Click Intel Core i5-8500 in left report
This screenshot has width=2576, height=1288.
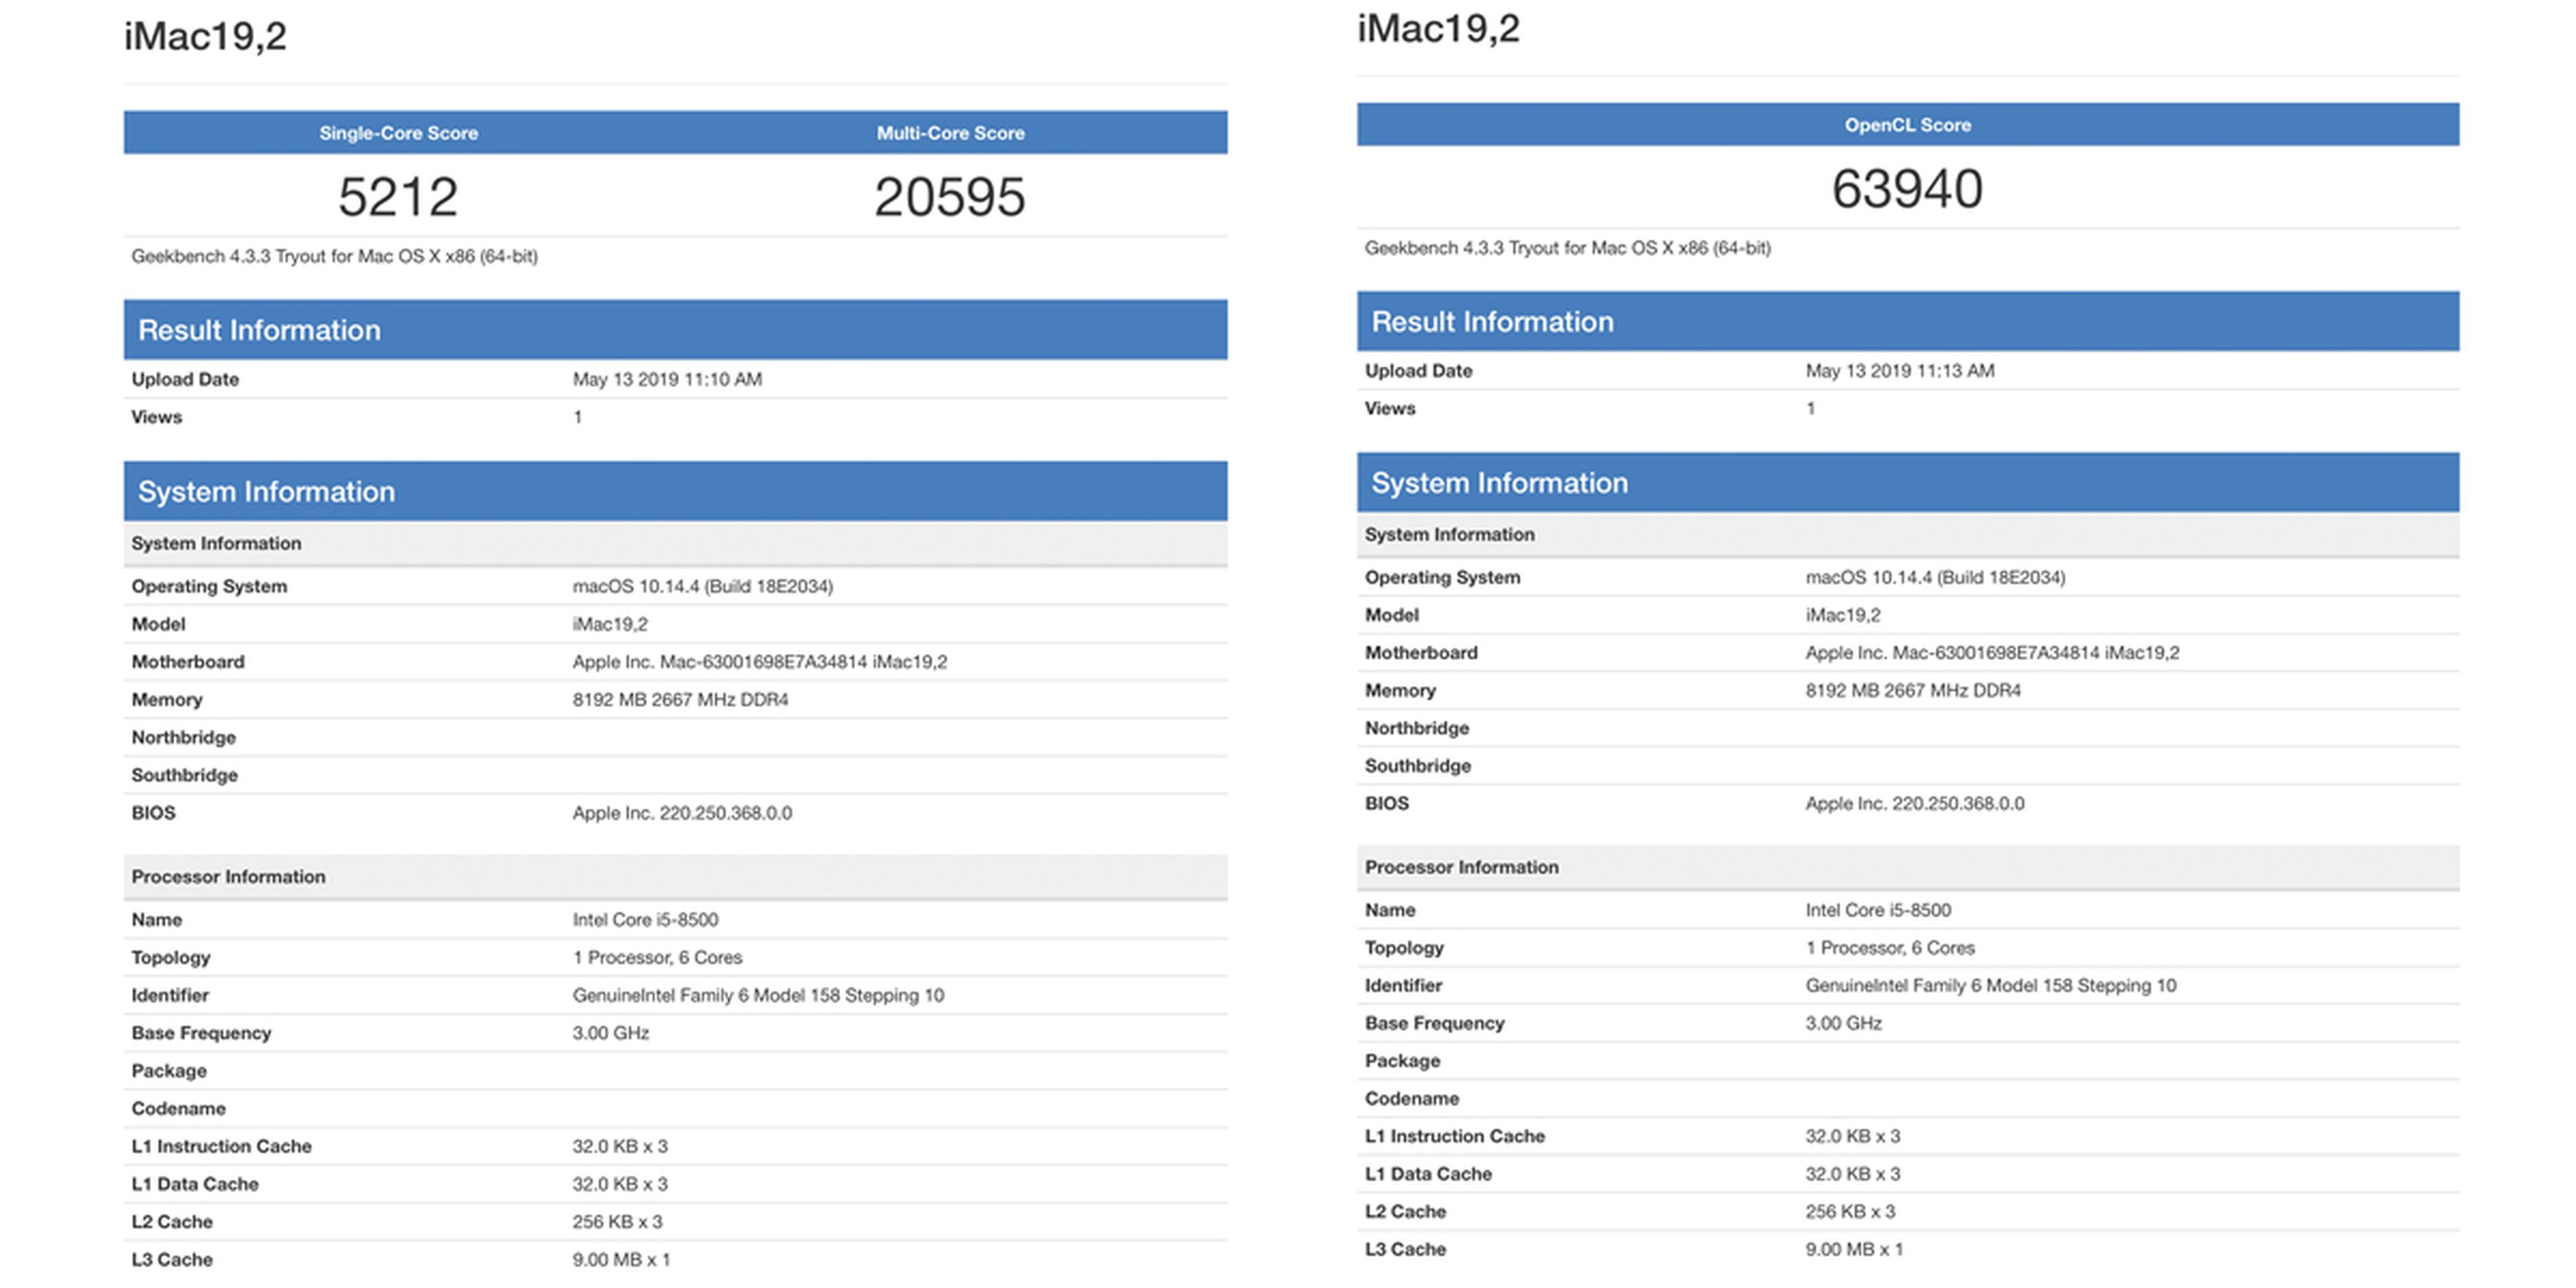645,920
